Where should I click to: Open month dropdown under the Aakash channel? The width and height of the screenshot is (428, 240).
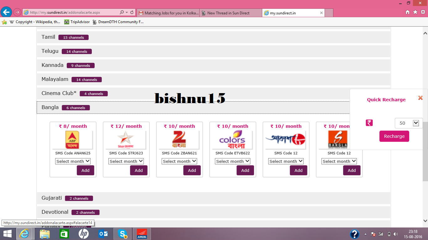pyautogui.click(x=286, y=161)
